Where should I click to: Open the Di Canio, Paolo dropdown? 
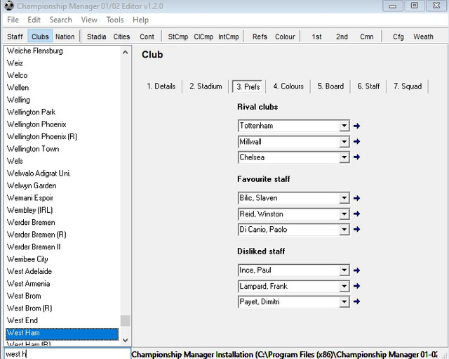[x=344, y=230]
